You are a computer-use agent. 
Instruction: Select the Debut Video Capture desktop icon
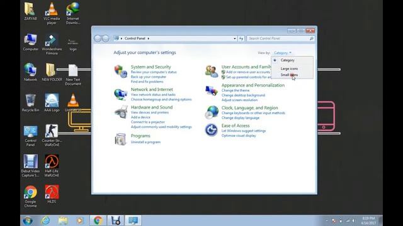[x=30, y=166]
